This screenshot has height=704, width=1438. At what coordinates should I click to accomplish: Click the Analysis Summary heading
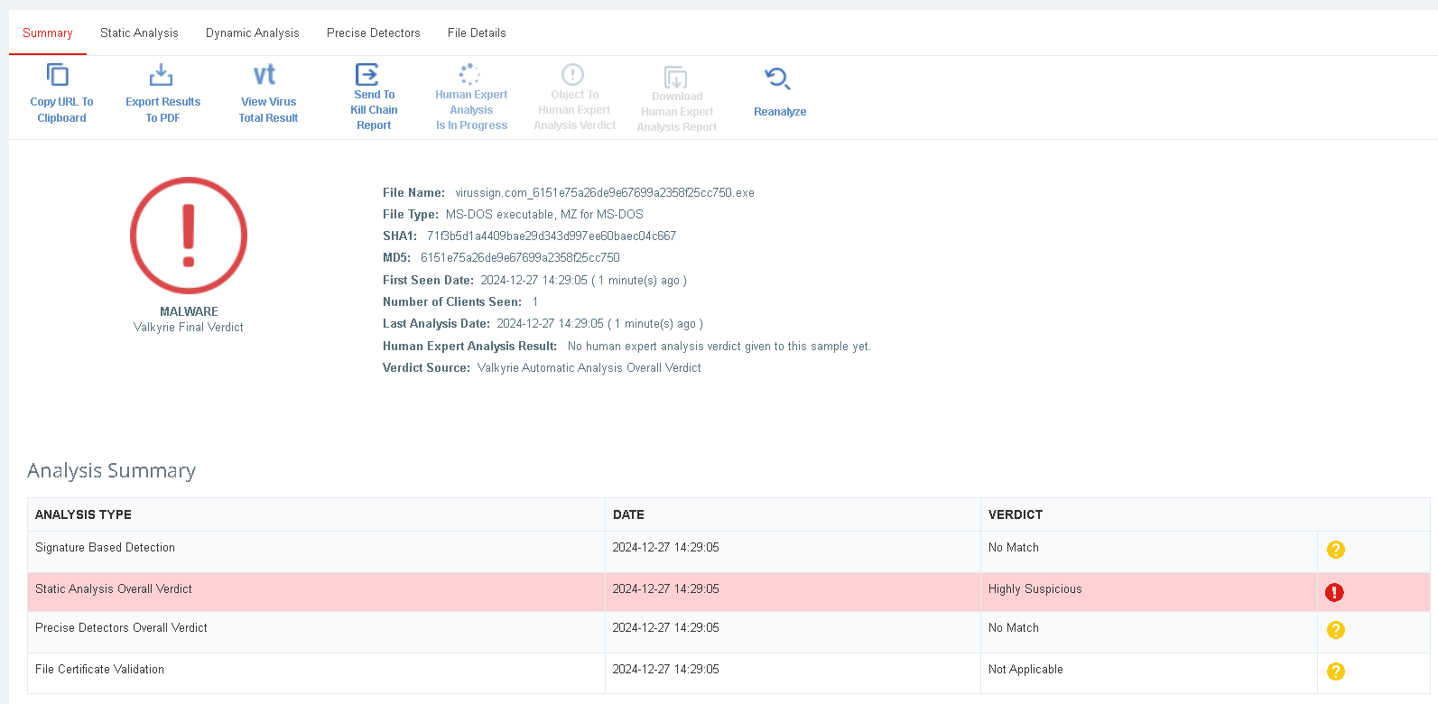[112, 470]
